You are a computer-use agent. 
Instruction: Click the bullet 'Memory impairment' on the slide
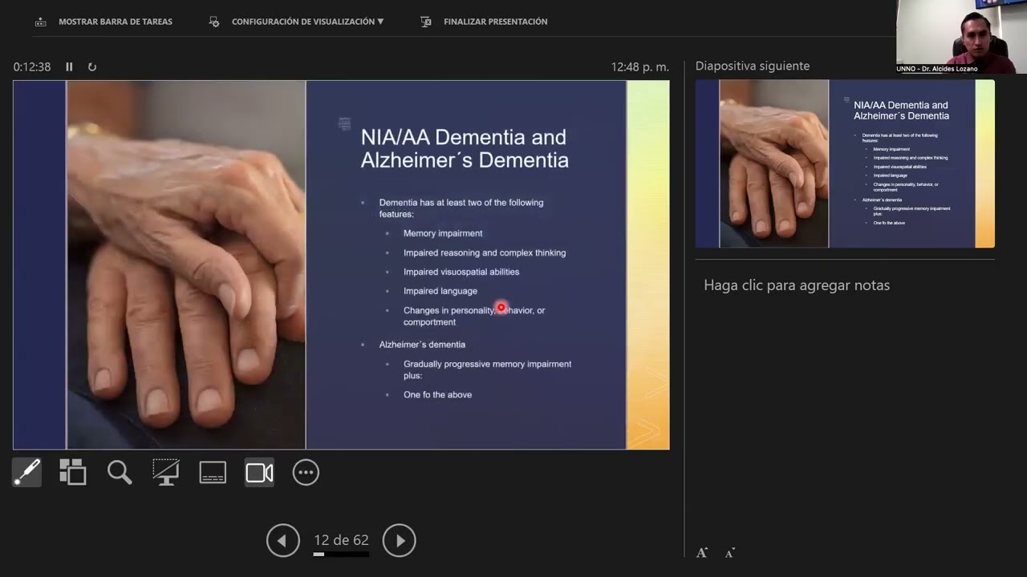click(443, 233)
